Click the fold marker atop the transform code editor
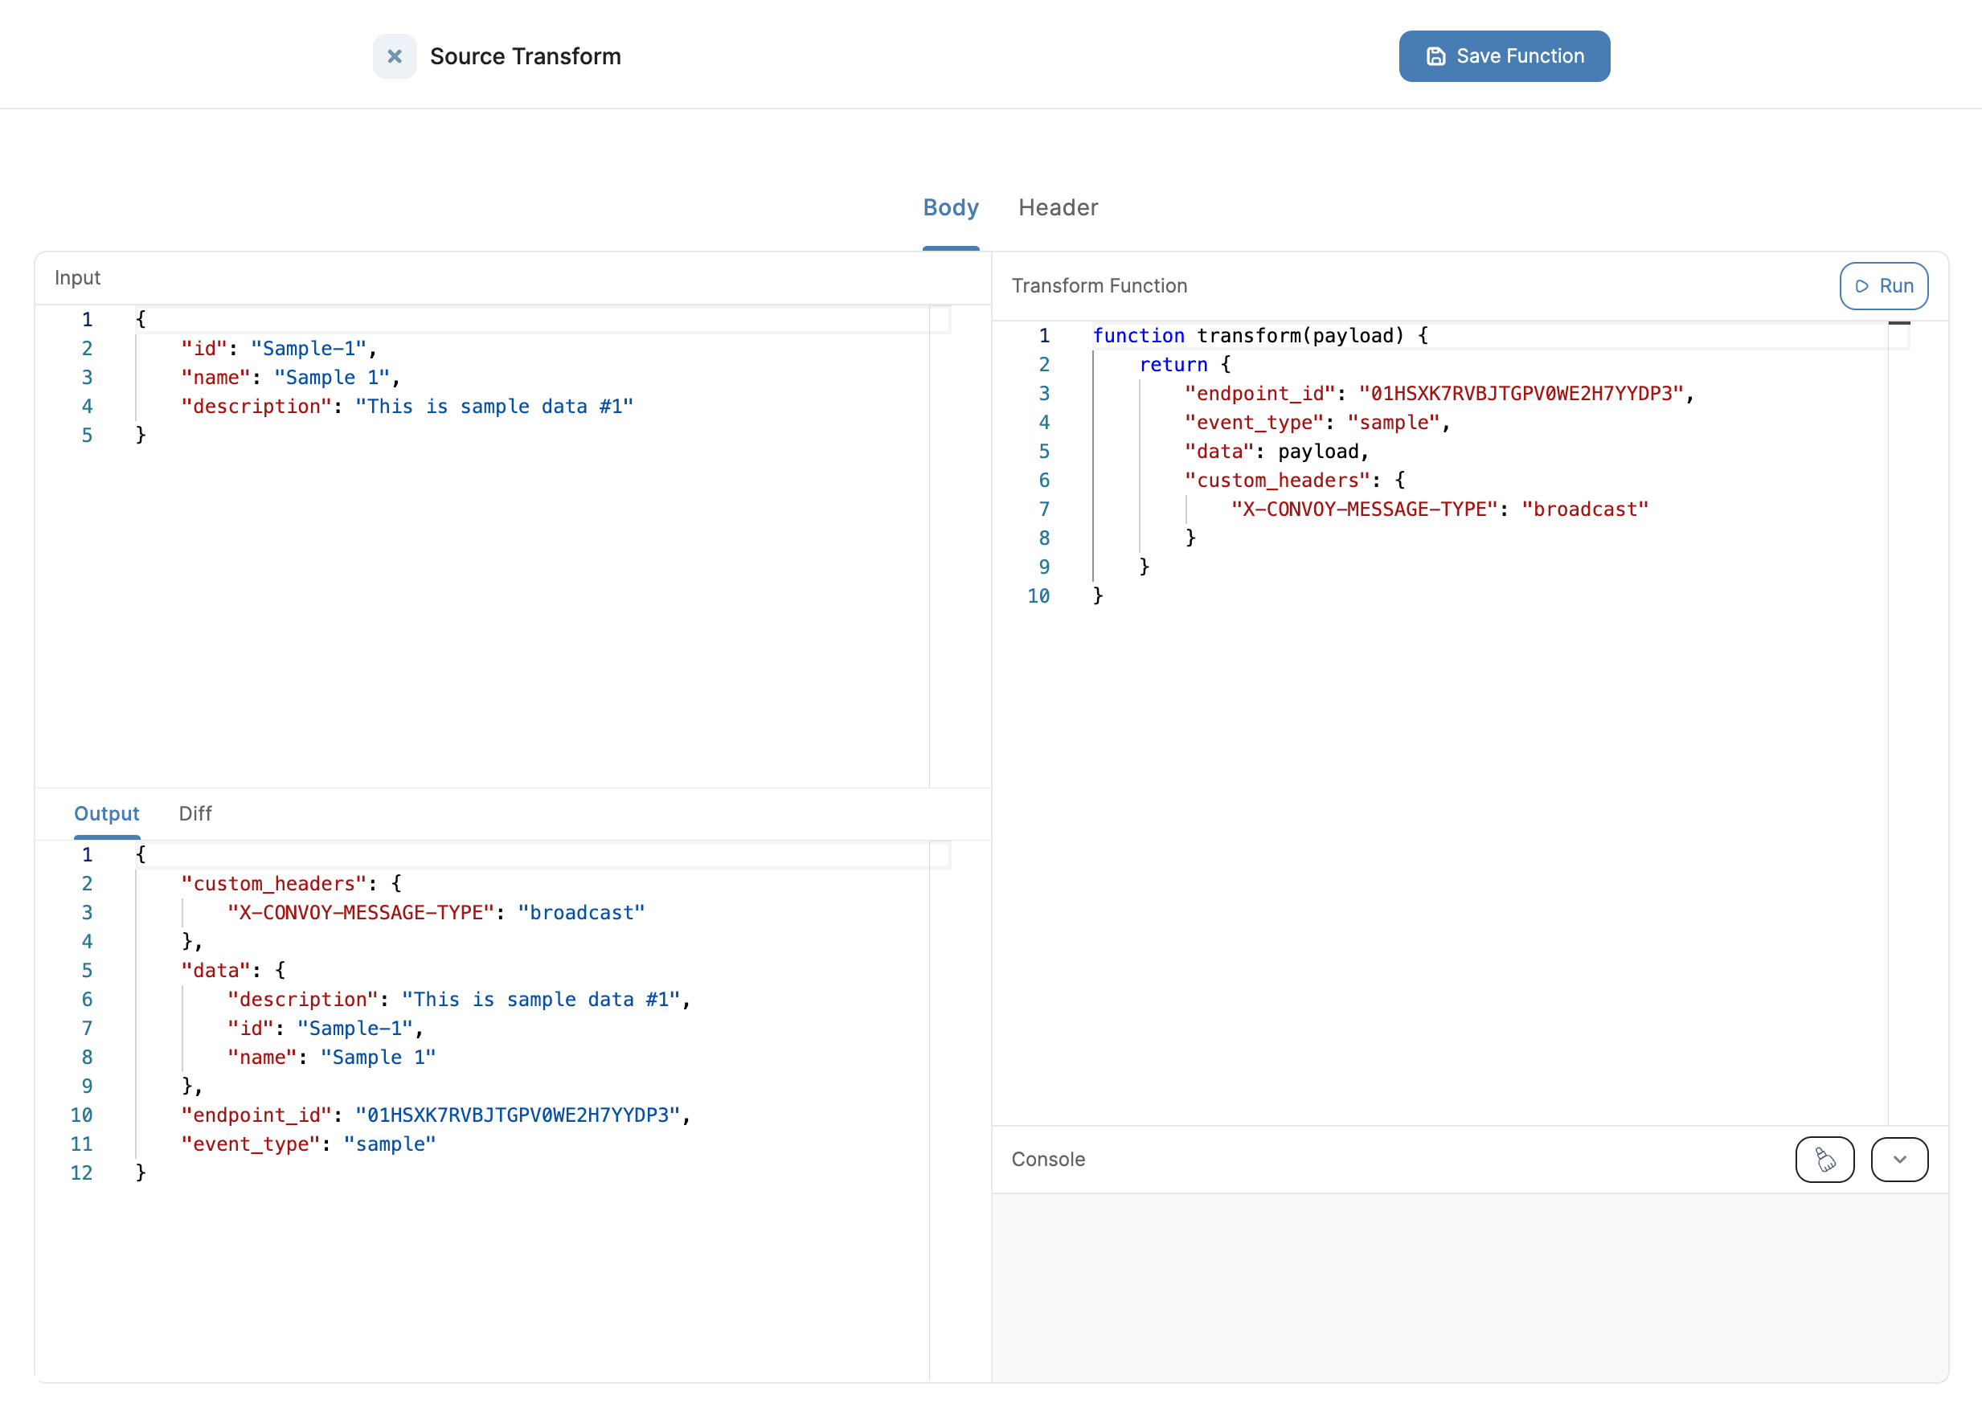Image resolution: width=1982 pixels, height=1424 pixels. pyautogui.click(x=1900, y=322)
